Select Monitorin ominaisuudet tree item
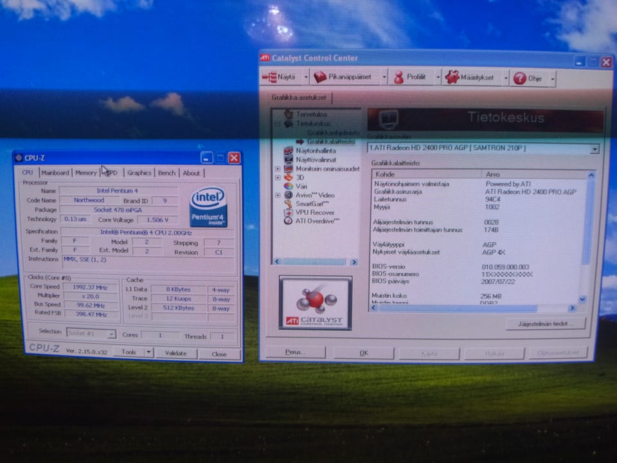The height and width of the screenshot is (463, 617). 327,168
